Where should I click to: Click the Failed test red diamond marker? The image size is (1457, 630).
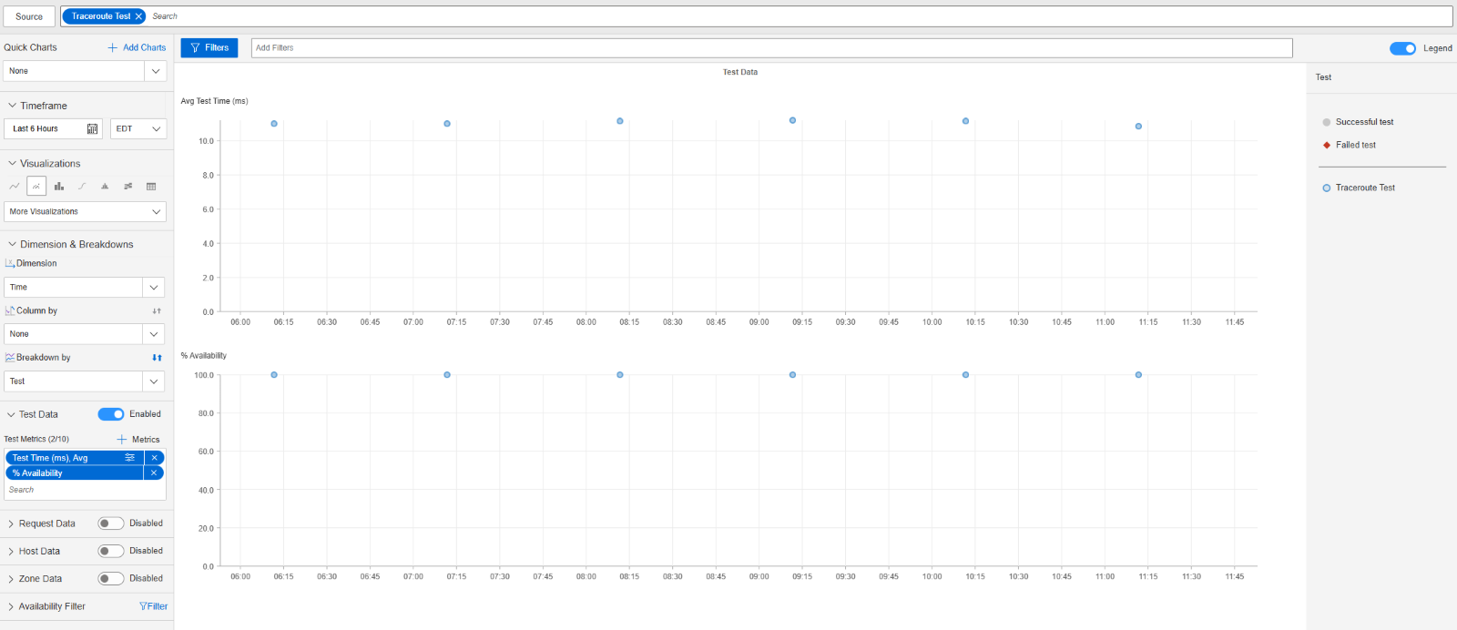[1327, 146]
